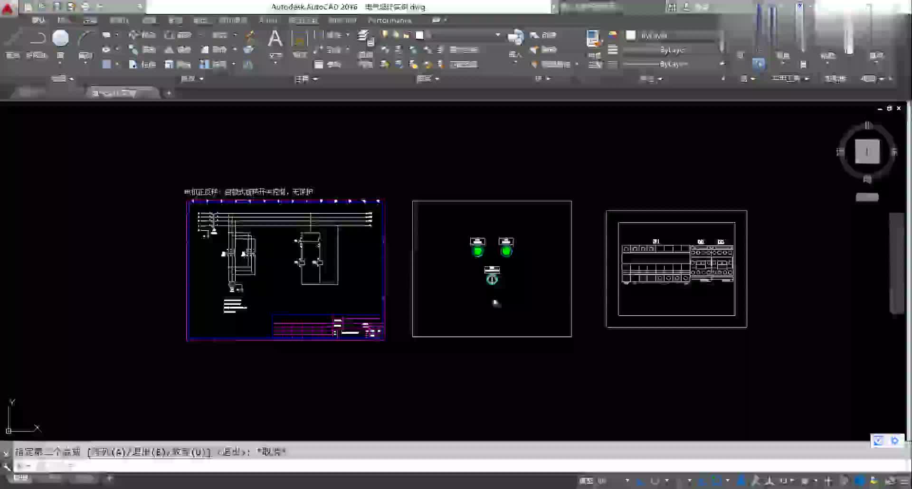Select the Move tool
This screenshot has height=489, width=912.
142,35
